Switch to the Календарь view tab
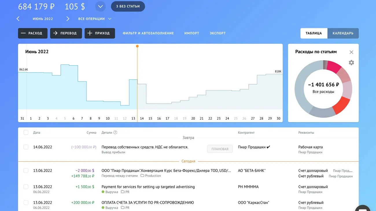Image resolution: width=376 pixels, height=211 pixels. pyautogui.click(x=343, y=33)
